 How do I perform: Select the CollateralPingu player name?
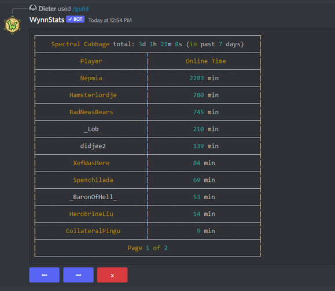(x=93, y=231)
